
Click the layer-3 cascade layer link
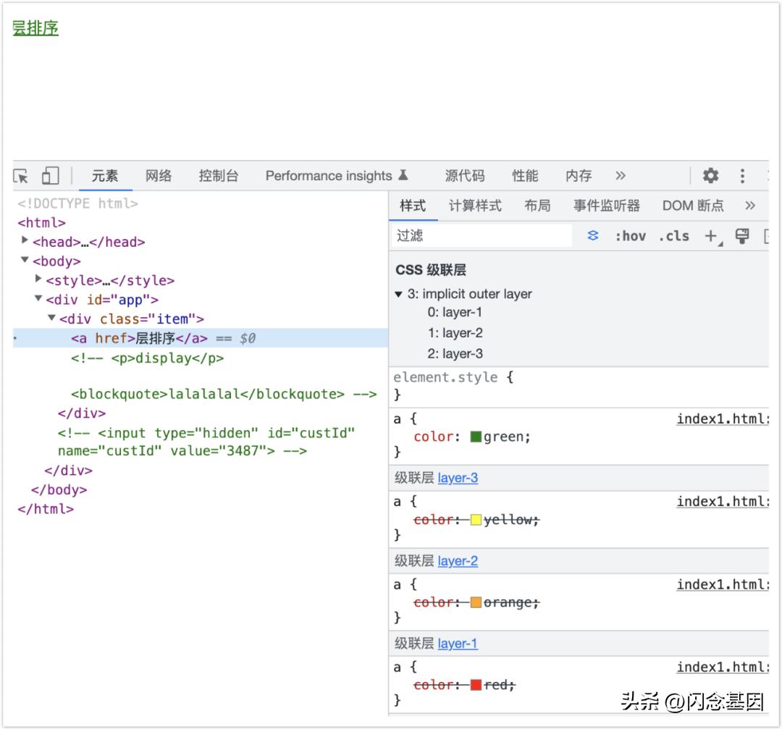(x=458, y=478)
